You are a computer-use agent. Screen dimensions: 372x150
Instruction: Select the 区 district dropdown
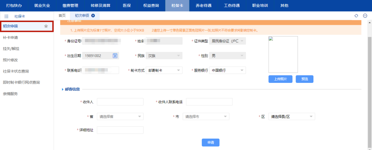tap(291, 117)
